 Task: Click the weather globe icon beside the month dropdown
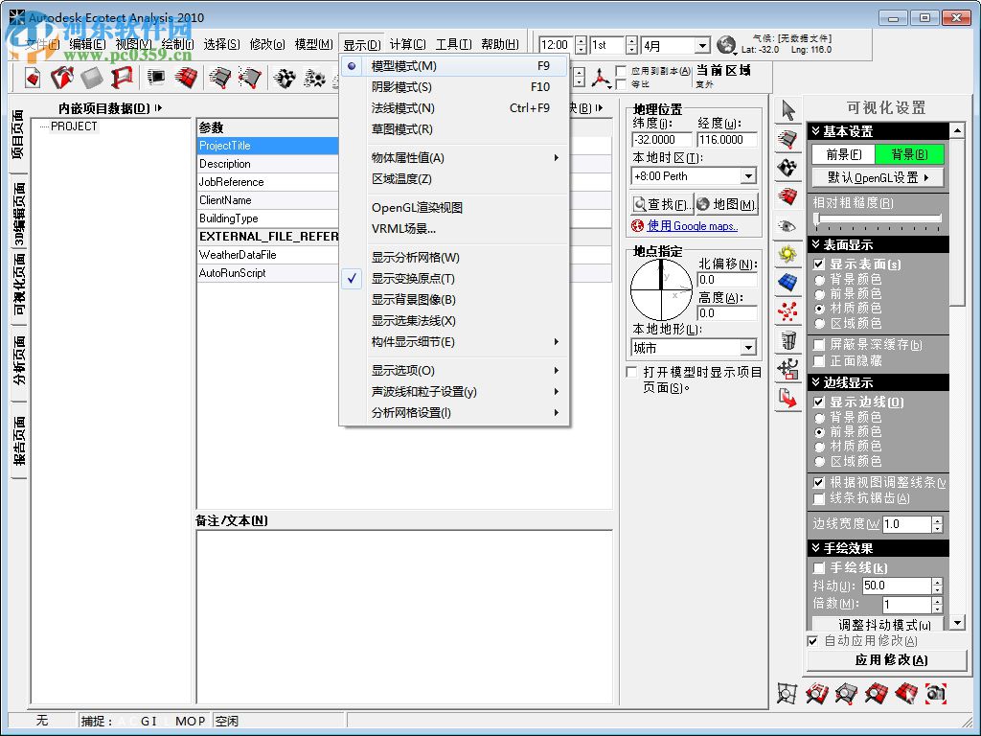(728, 45)
